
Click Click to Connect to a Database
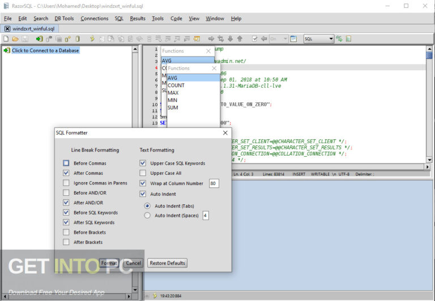pos(45,50)
